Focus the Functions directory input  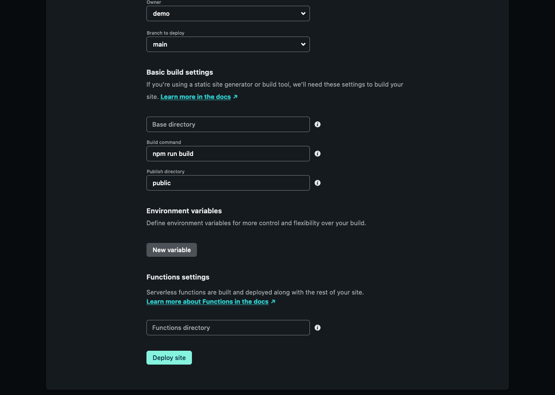tap(228, 328)
